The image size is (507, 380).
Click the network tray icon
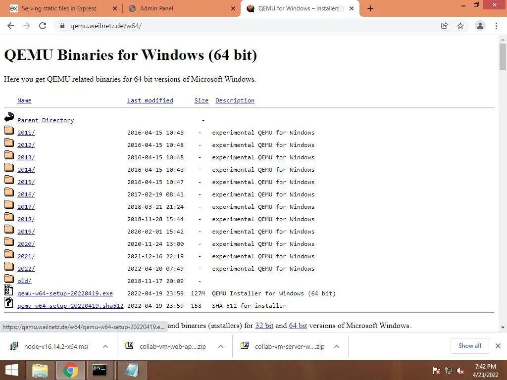(449, 371)
